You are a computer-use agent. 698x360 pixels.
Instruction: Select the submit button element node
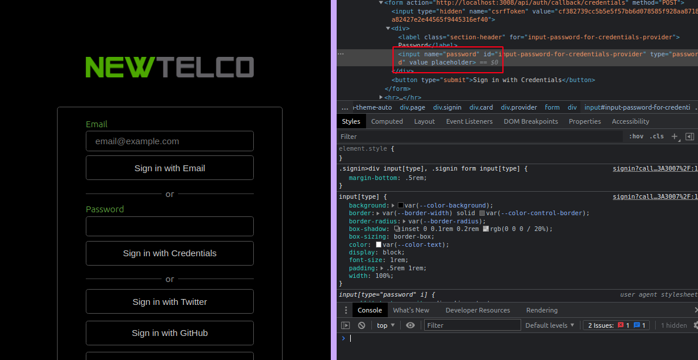(x=493, y=80)
